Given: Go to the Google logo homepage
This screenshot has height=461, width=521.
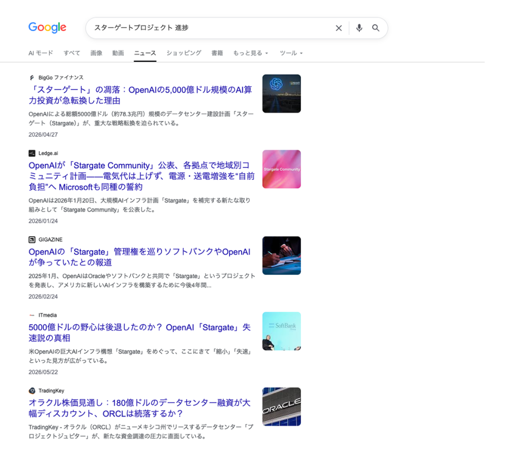Looking at the screenshot, I should click(47, 27).
